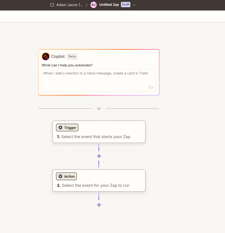The height and width of the screenshot is (233, 225).
Task: Click the lightning icon inside the Trigger button
Action: (x=60, y=128)
